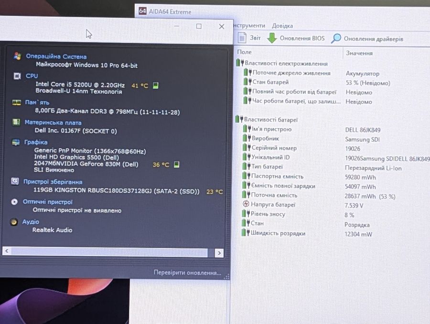Click the AIDA64 Extreme title bar icon

[x=142, y=11]
